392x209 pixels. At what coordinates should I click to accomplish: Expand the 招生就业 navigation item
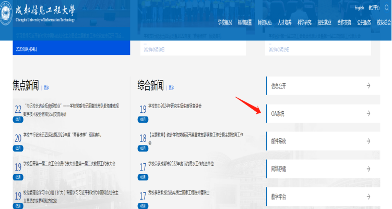(x=324, y=23)
